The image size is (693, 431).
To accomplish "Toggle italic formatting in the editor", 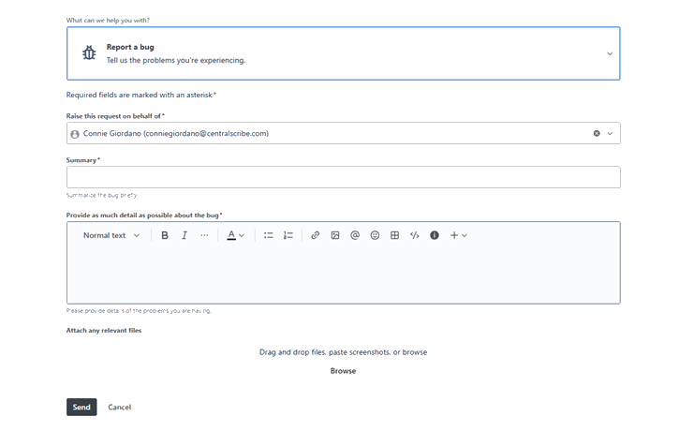I will pyautogui.click(x=184, y=235).
